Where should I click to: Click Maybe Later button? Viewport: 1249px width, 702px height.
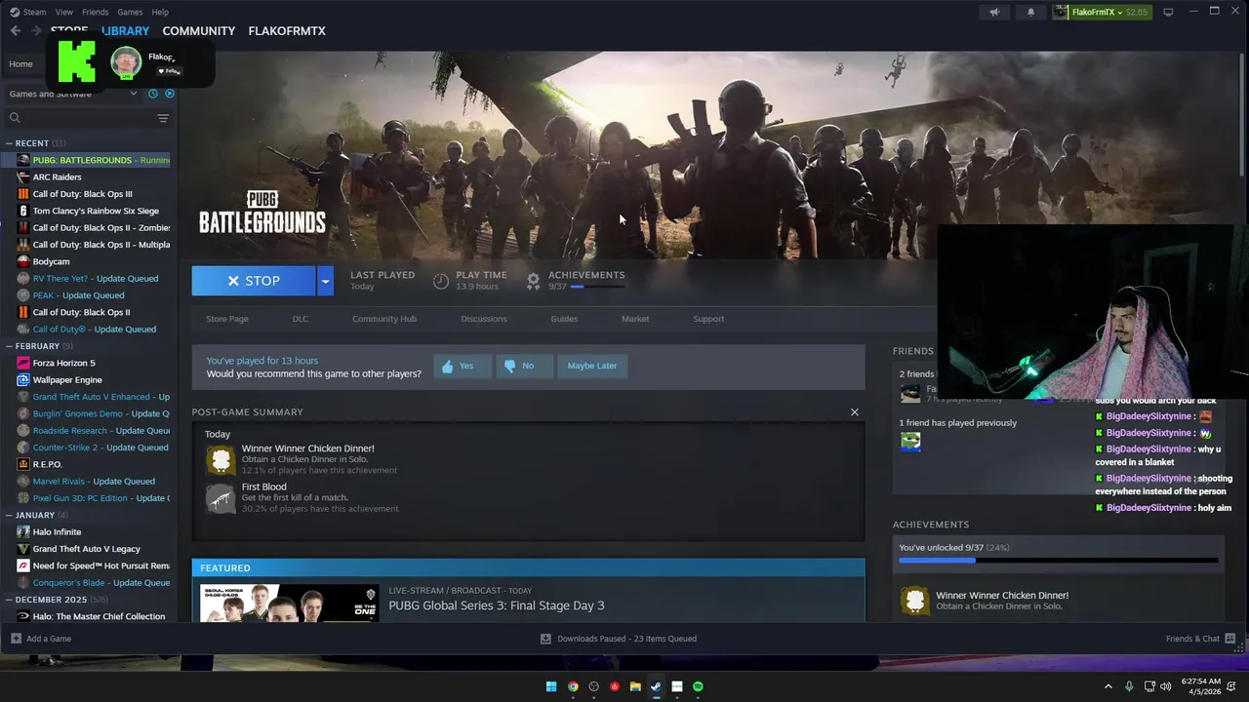[592, 366]
